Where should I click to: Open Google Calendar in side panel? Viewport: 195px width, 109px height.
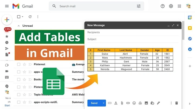(190, 17)
